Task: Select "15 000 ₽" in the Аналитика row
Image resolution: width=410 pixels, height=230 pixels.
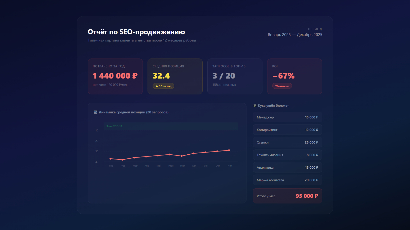Action: [312, 167]
